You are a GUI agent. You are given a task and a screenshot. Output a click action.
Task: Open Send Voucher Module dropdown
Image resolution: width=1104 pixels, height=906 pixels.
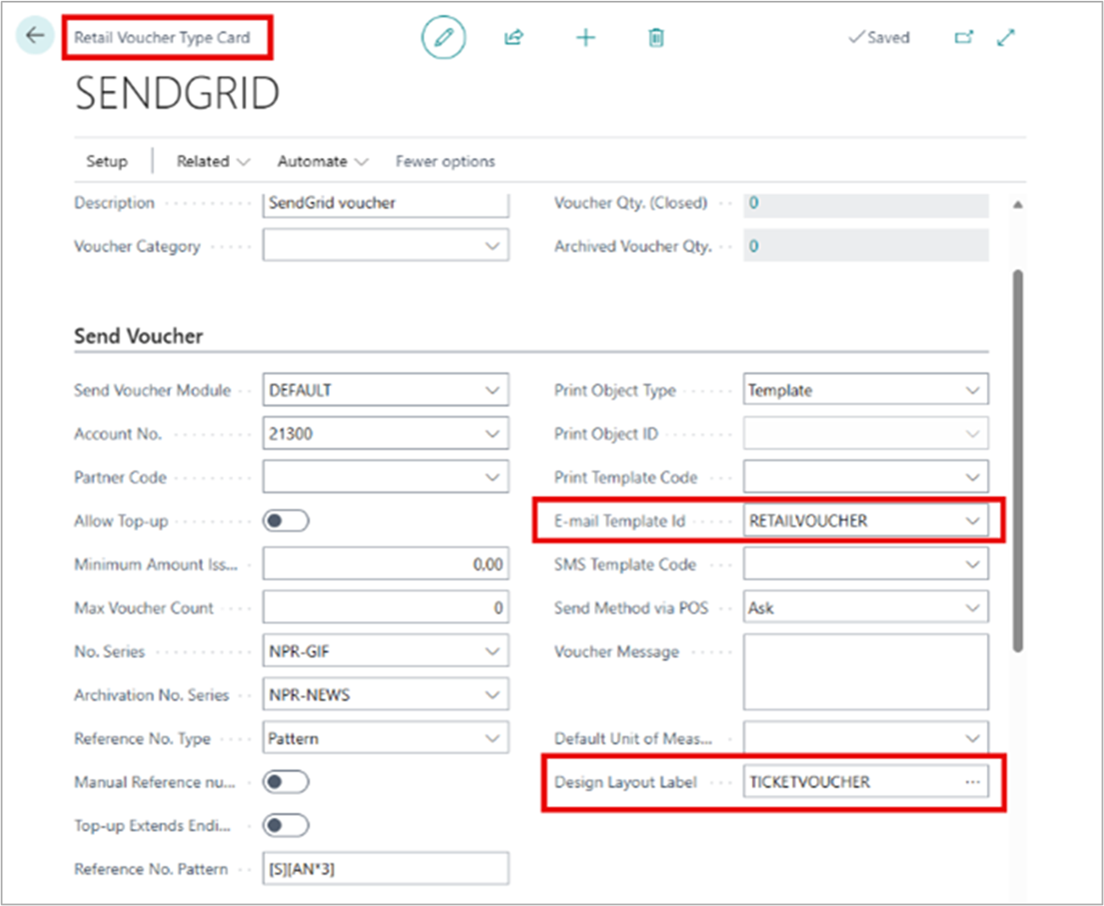click(492, 390)
